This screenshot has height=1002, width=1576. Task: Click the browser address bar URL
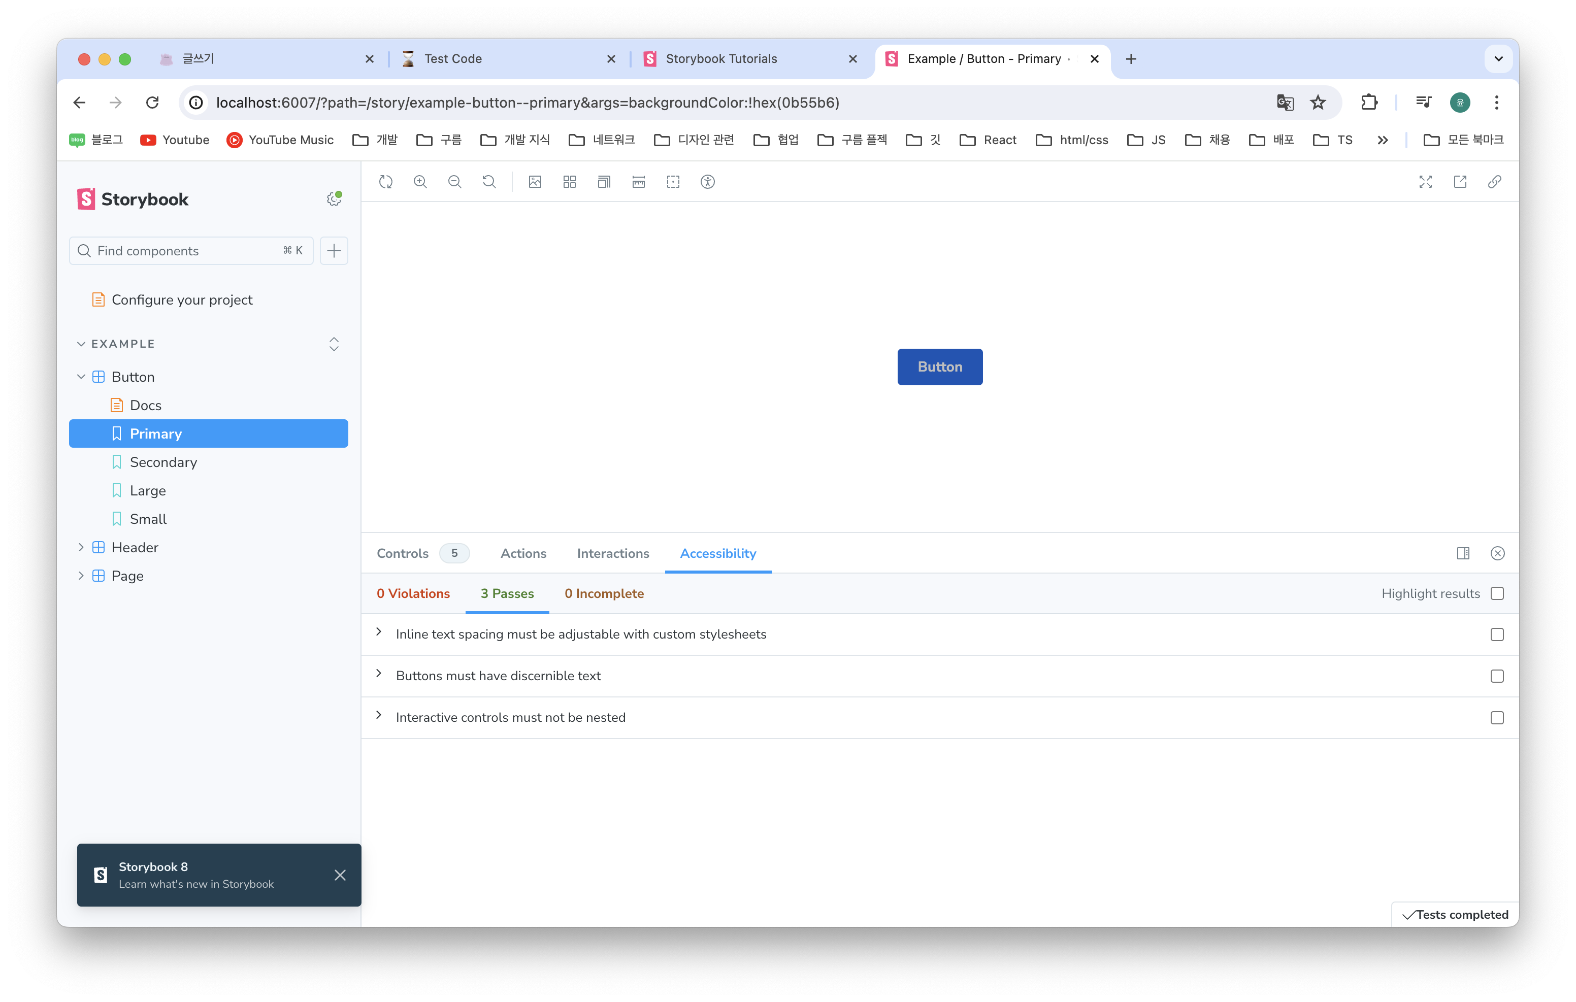point(528,103)
